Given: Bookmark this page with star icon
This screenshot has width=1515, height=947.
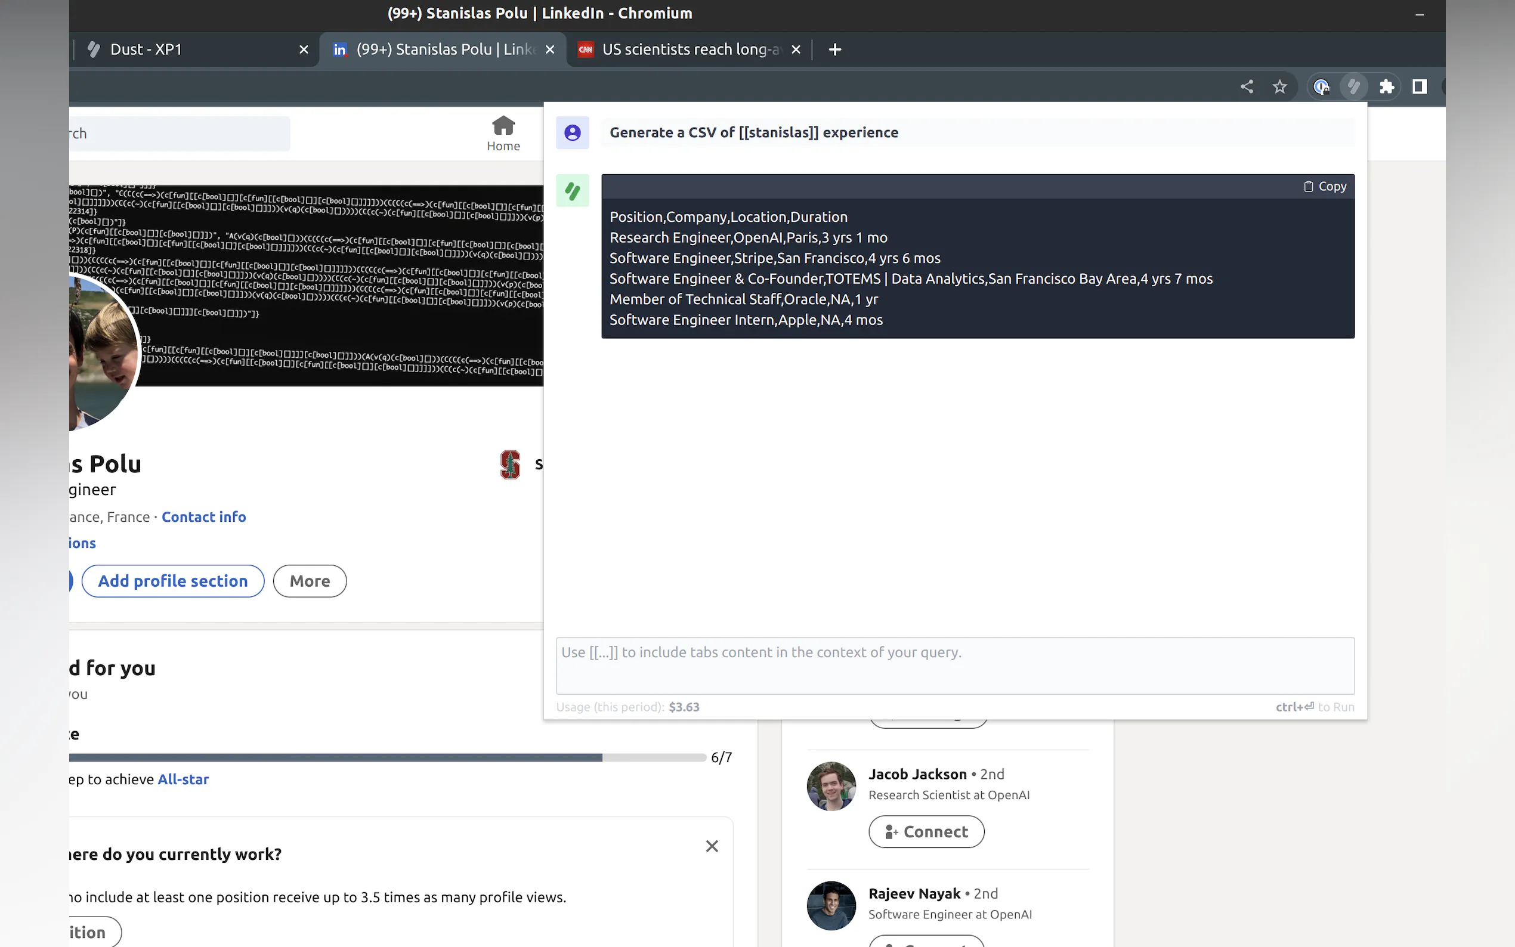Looking at the screenshot, I should click(x=1279, y=86).
